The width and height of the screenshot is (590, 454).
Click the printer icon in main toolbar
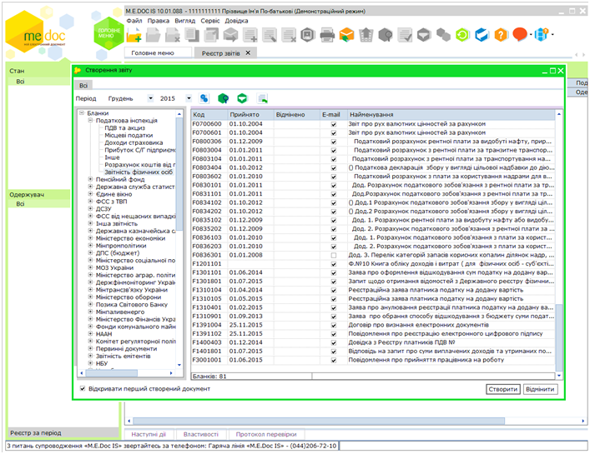pos(328,34)
